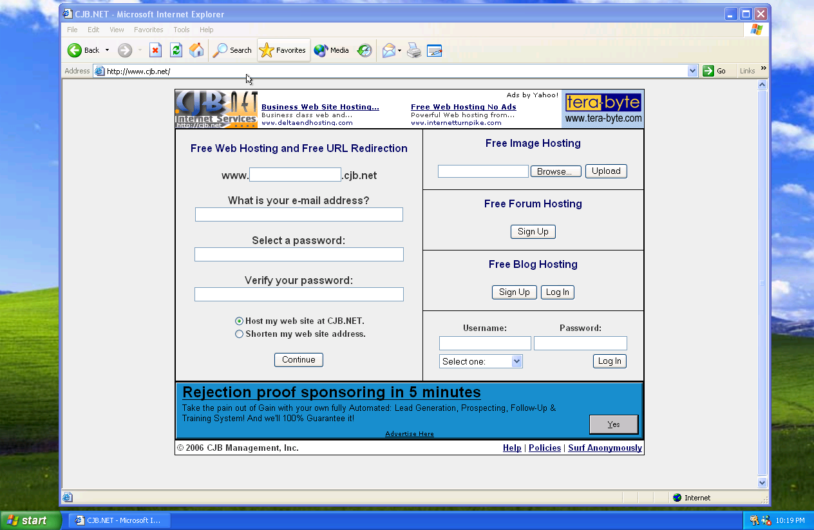This screenshot has width=814, height=530.
Task: Click the Upload button
Action: (x=606, y=171)
